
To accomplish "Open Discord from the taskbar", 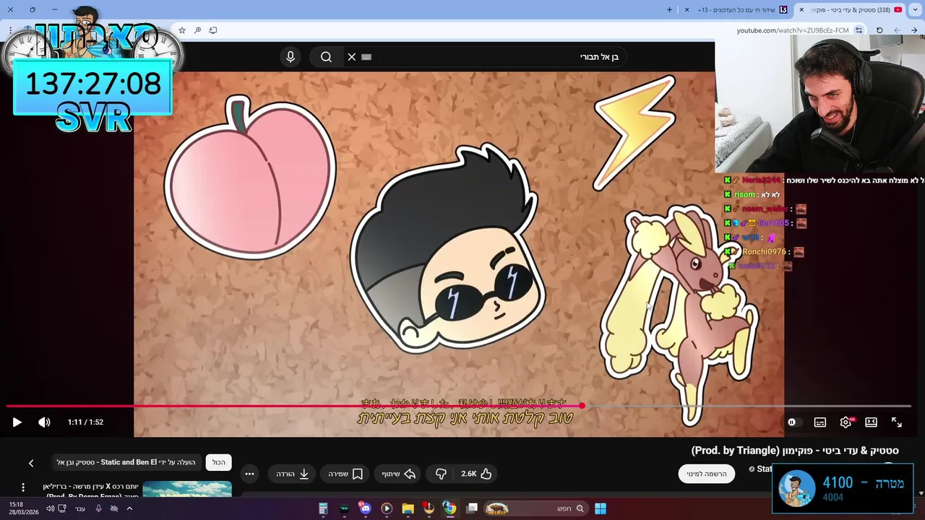I will tap(365, 508).
